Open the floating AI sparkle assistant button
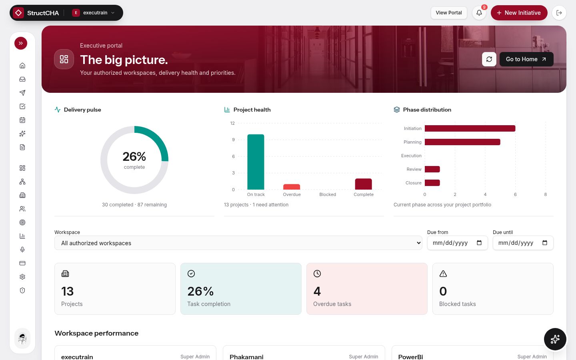576x360 pixels. coord(555,339)
